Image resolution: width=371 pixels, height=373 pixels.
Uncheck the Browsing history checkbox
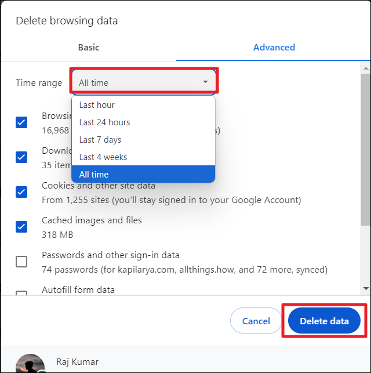tap(21, 122)
